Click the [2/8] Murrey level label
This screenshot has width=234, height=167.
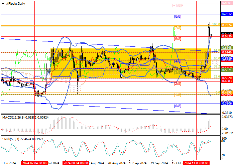tap(178, 83)
